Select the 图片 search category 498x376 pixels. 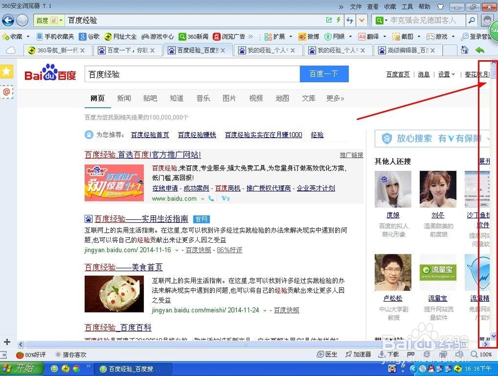point(230,98)
